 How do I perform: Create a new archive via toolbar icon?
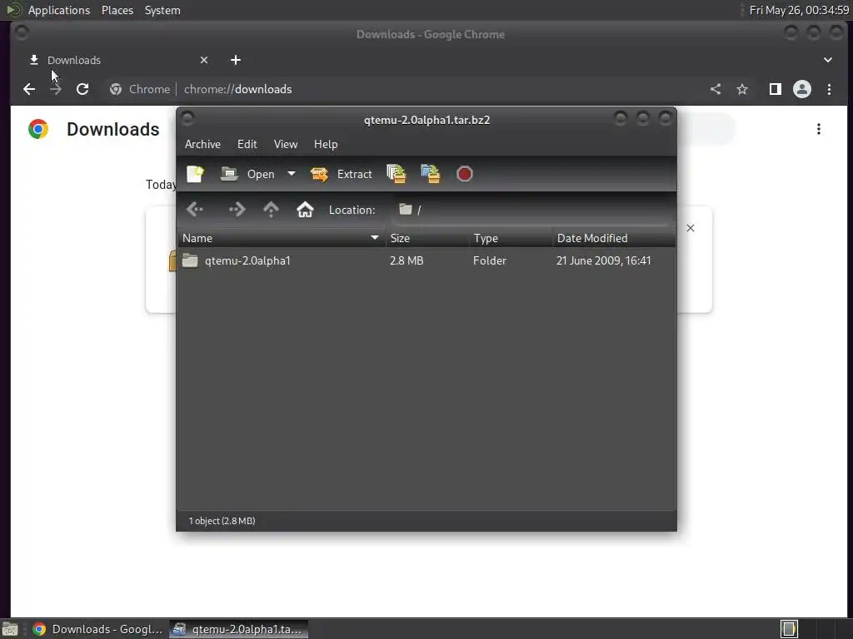(x=195, y=174)
